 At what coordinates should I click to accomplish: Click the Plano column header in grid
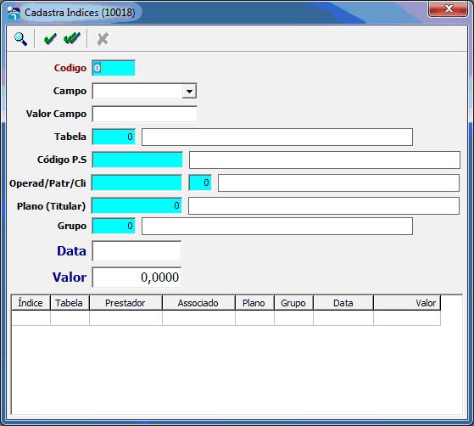(254, 303)
